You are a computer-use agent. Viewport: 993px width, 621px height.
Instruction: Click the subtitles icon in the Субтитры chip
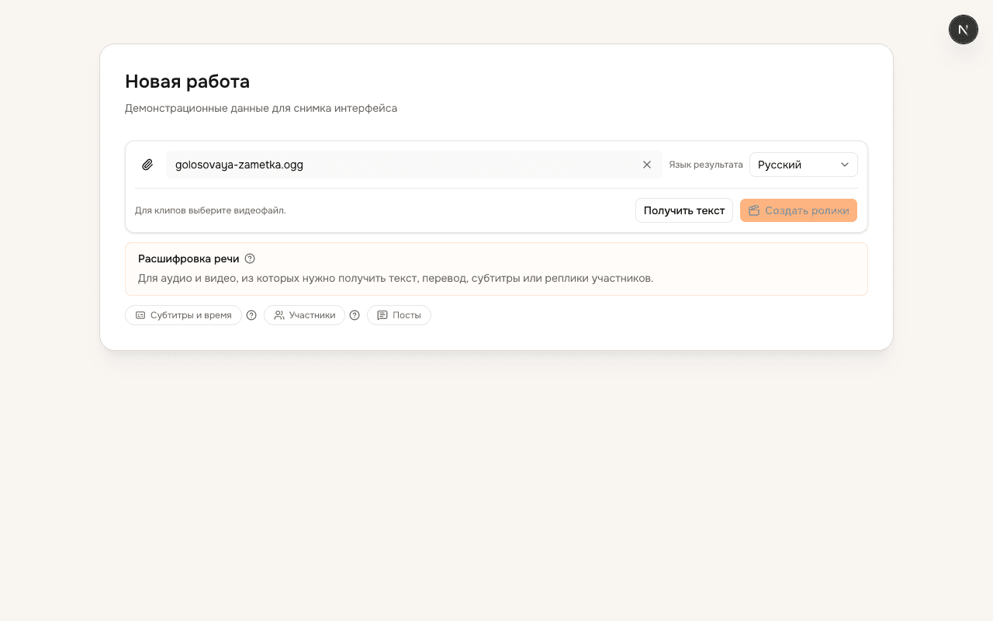click(140, 315)
